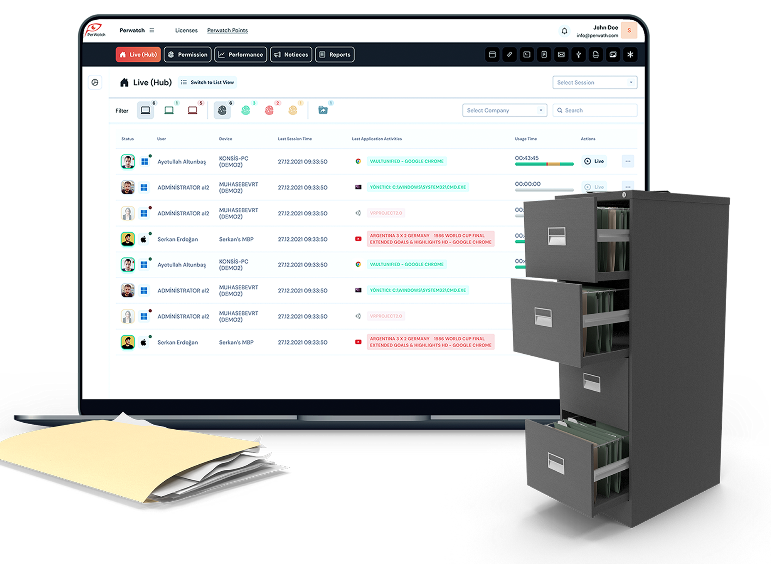Click the last Serkan's MBP device cell
771x578 pixels.
[x=236, y=342]
